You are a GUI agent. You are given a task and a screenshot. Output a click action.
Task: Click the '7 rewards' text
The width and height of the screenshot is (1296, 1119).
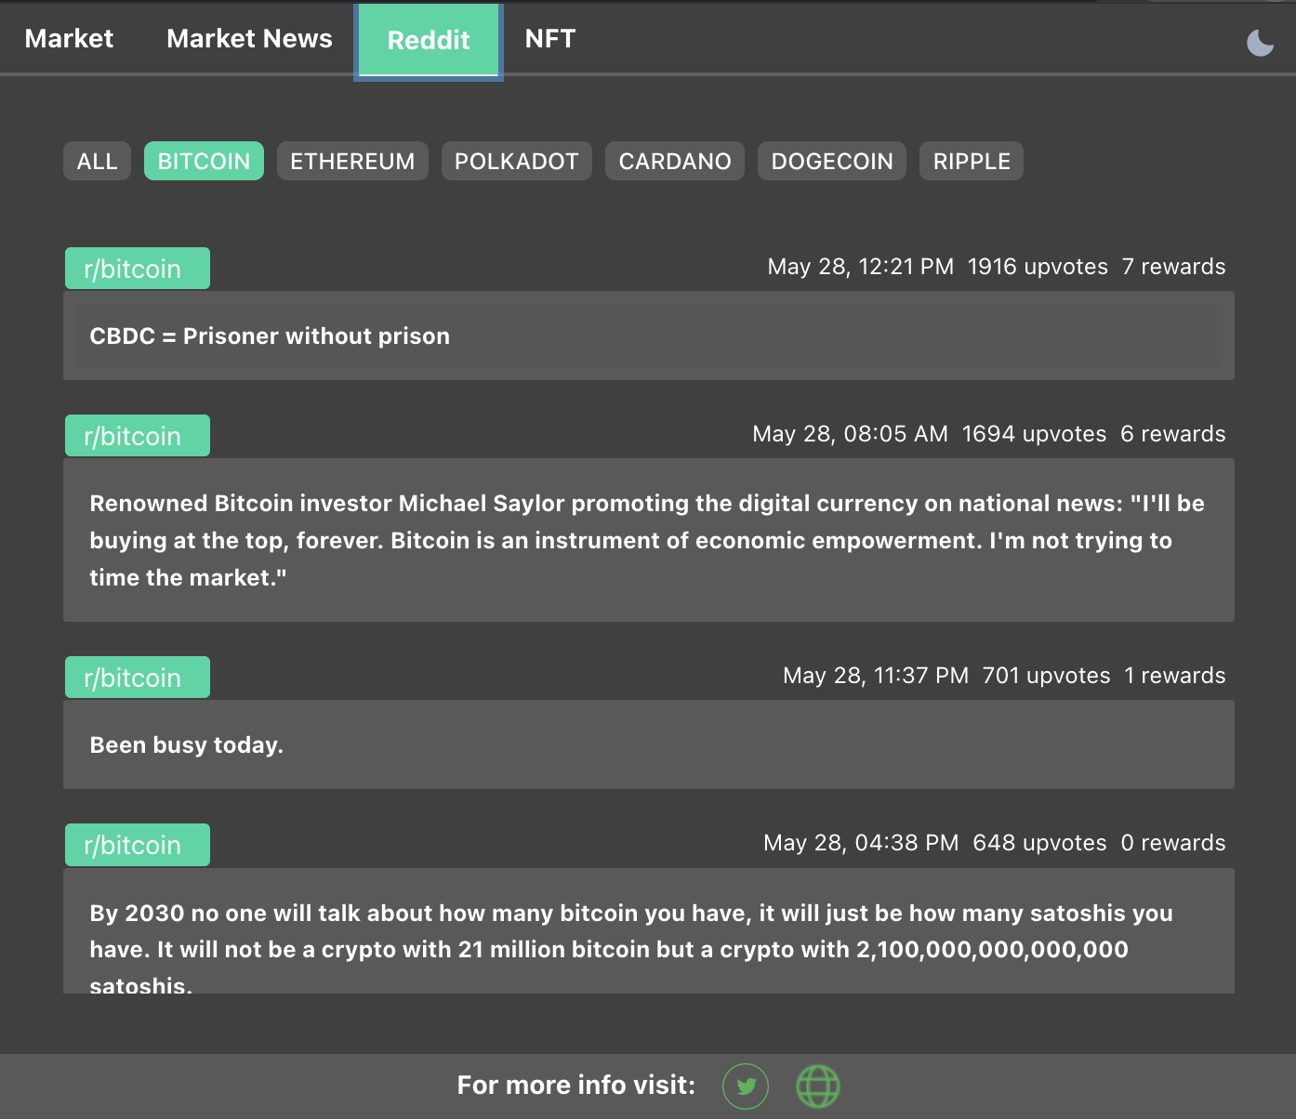[x=1173, y=267]
